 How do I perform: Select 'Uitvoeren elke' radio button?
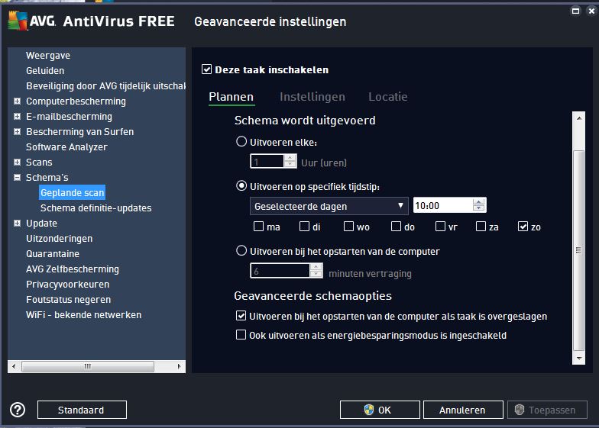coord(241,142)
